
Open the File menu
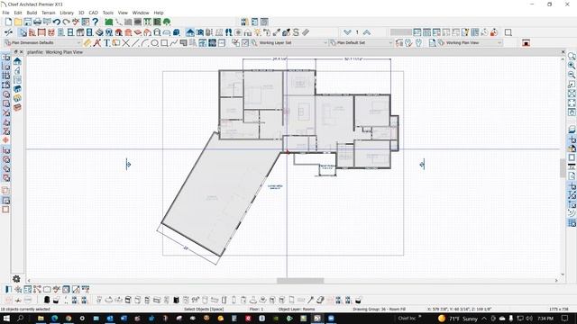tap(6, 13)
